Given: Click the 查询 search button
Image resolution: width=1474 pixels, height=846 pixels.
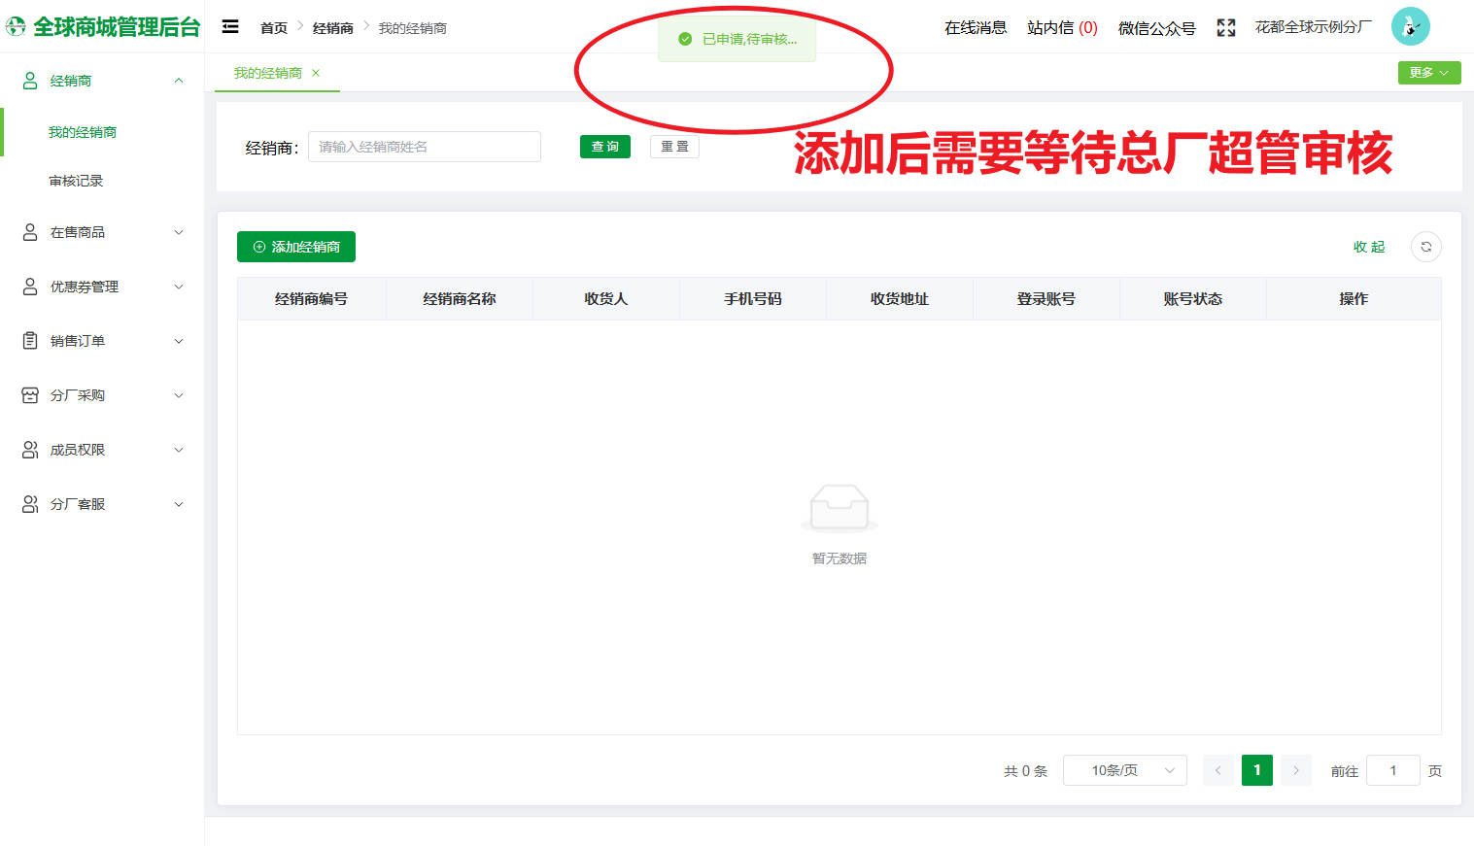Looking at the screenshot, I should pos(604,147).
